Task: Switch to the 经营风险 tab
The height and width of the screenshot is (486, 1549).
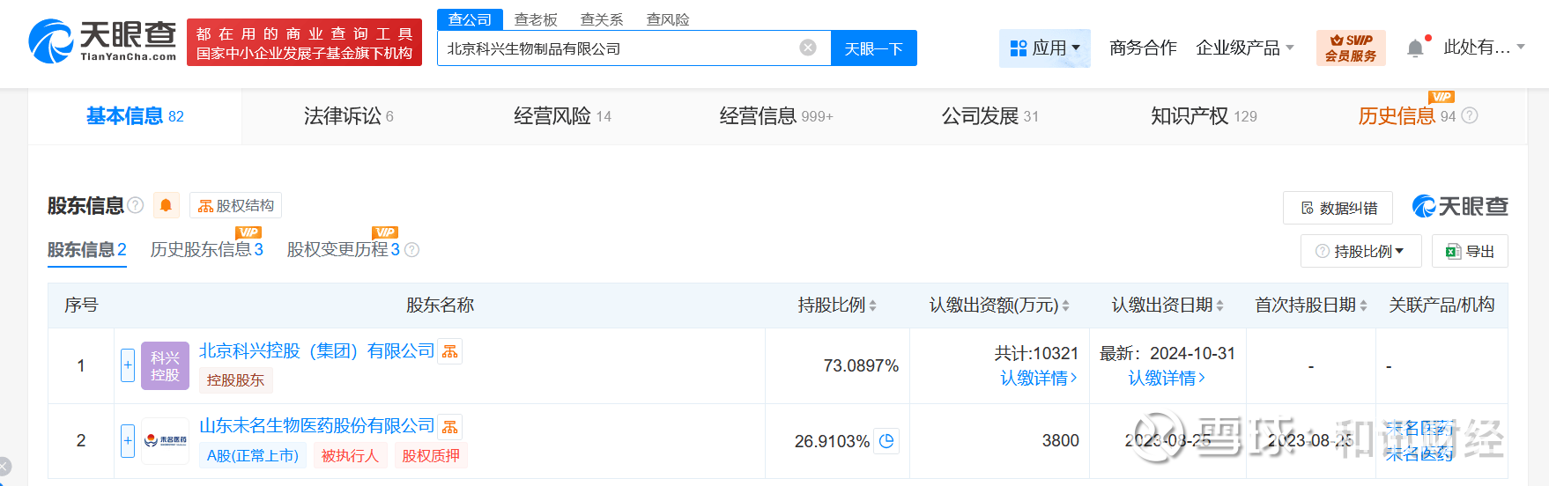Action: coord(562,116)
